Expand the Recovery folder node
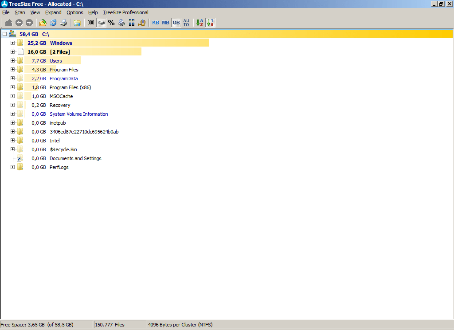Viewport: 454px width, 330px height. (x=12, y=105)
